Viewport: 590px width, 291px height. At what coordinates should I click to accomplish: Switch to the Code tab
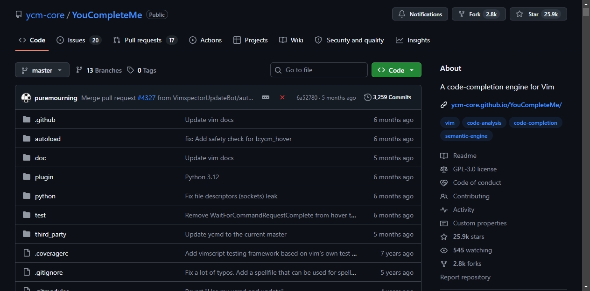(x=32, y=40)
